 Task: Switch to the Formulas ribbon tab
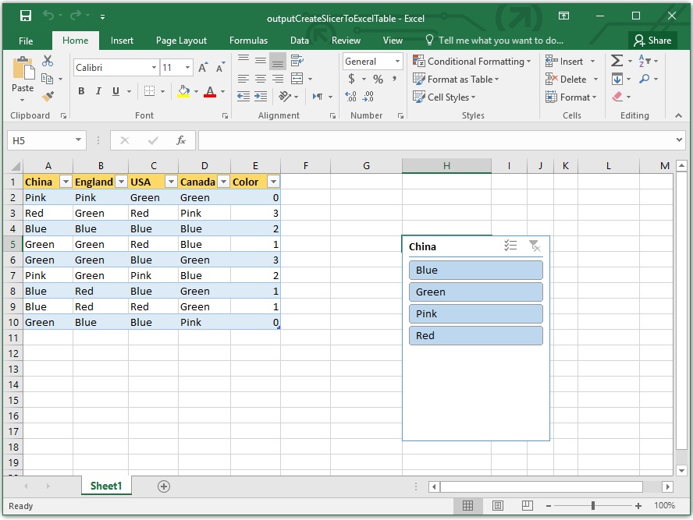pyautogui.click(x=248, y=40)
